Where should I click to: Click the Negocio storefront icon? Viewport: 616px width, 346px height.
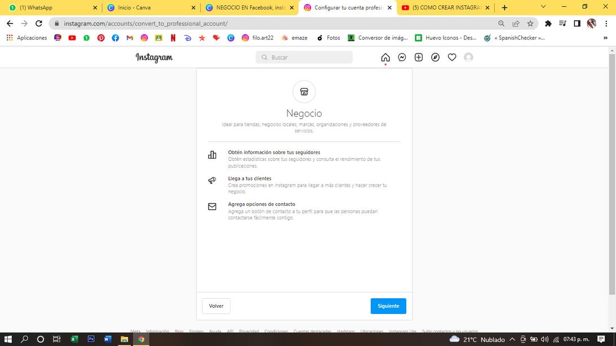tap(304, 92)
